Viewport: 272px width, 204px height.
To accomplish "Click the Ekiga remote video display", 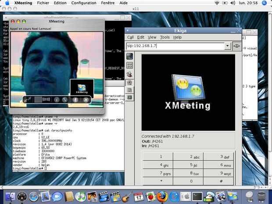I will 188,93.
